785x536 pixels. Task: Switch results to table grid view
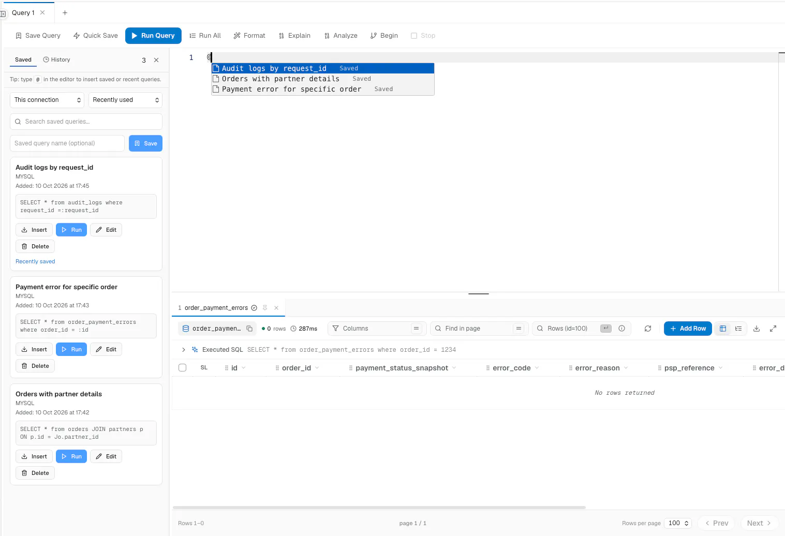(723, 329)
